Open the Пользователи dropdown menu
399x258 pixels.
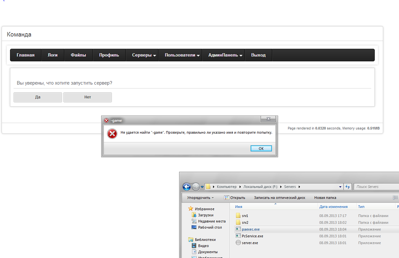(x=182, y=55)
